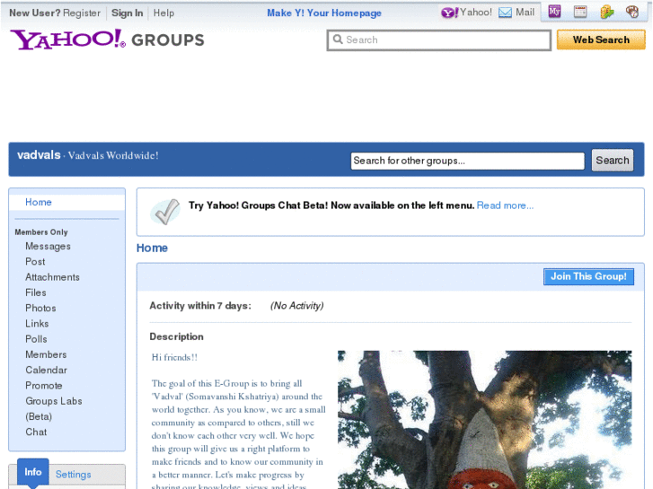Screen dimensions: 653x489
Task: Open Polls in the left menu
Action: click(x=36, y=339)
